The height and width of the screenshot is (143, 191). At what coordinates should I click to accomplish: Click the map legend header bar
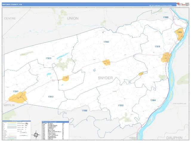pyautogui.click(x=17, y=121)
